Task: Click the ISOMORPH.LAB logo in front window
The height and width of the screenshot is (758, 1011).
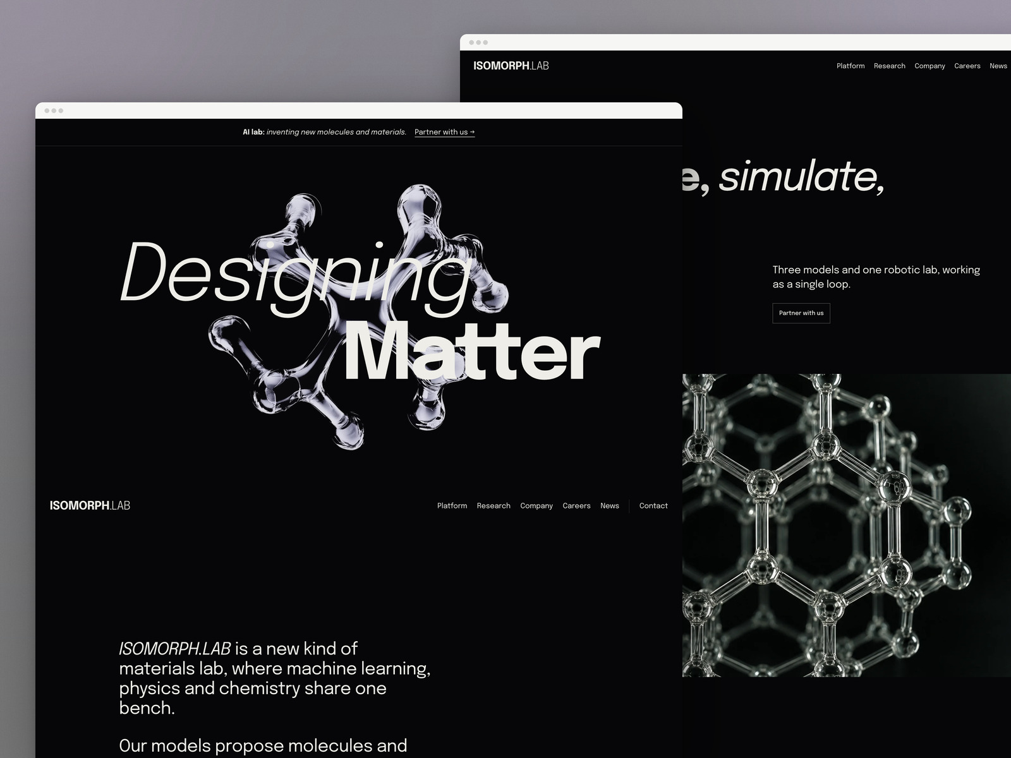Action: 90,505
